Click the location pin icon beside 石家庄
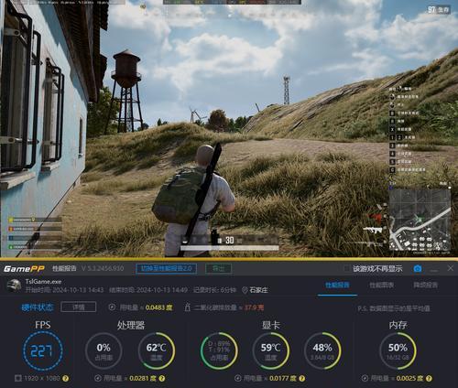Image resolution: width=458 pixels, height=388 pixels. pos(245,290)
